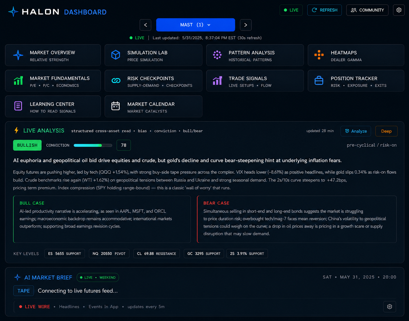409x321 pixels.
Task: Click the KEY LEVELS label
Action: (x=26, y=254)
